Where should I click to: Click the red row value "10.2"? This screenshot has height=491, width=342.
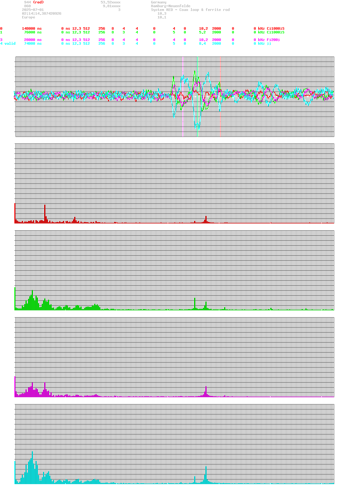point(203,28)
